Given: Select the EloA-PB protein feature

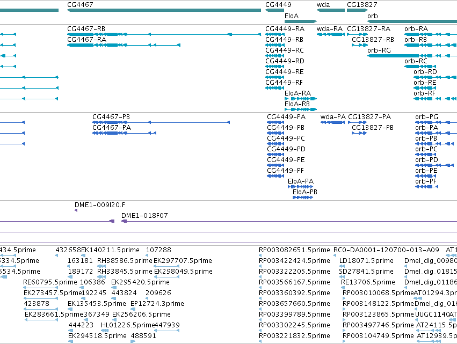Looking at the screenshot, I should point(303,197).
